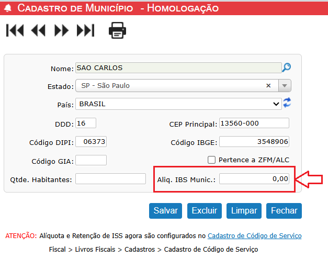This screenshot has height=270, width=328.
Task: Go to the first record
Action: point(15,31)
